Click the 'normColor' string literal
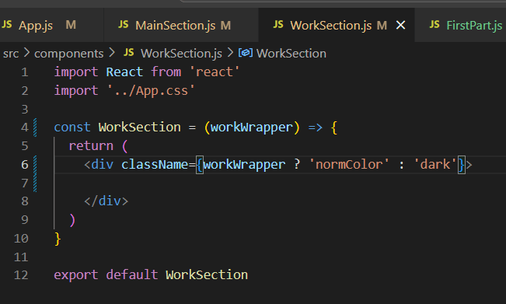The width and height of the screenshot is (506, 304). [x=349, y=165]
